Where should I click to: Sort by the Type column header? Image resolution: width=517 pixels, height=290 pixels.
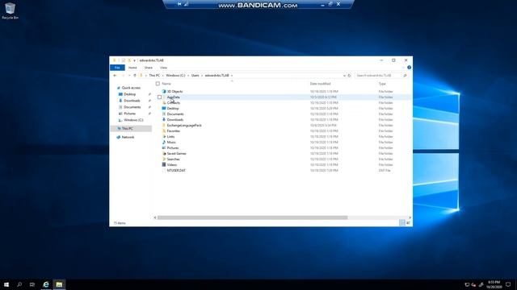382,84
